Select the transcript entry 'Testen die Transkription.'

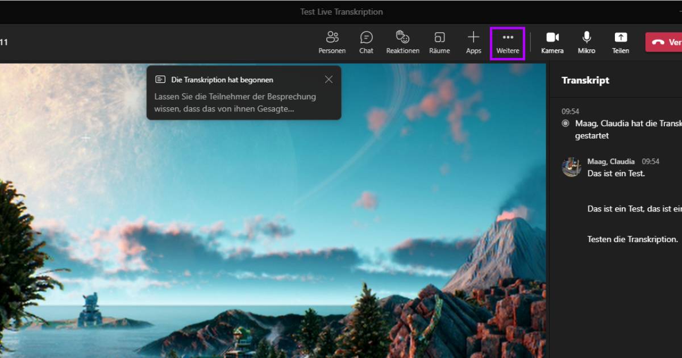(633, 239)
